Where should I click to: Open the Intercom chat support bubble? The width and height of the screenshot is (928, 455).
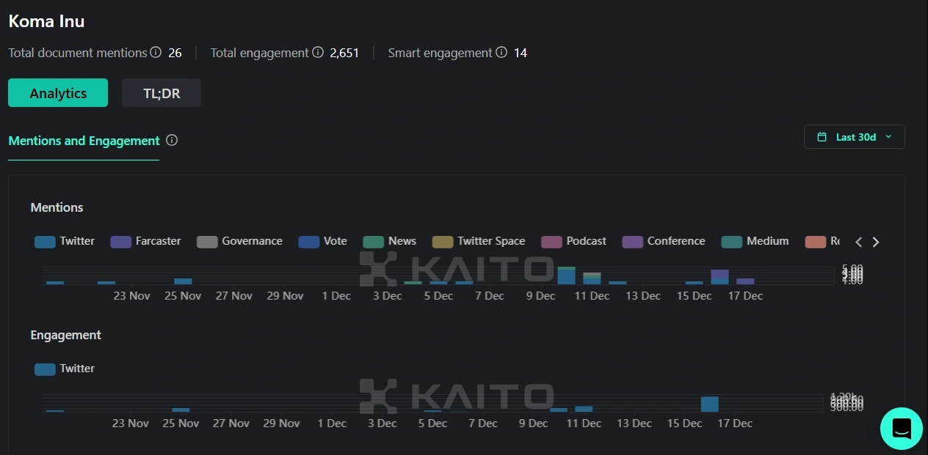click(x=901, y=428)
